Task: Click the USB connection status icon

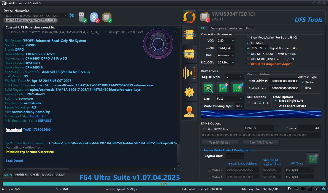Action: point(83,17)
